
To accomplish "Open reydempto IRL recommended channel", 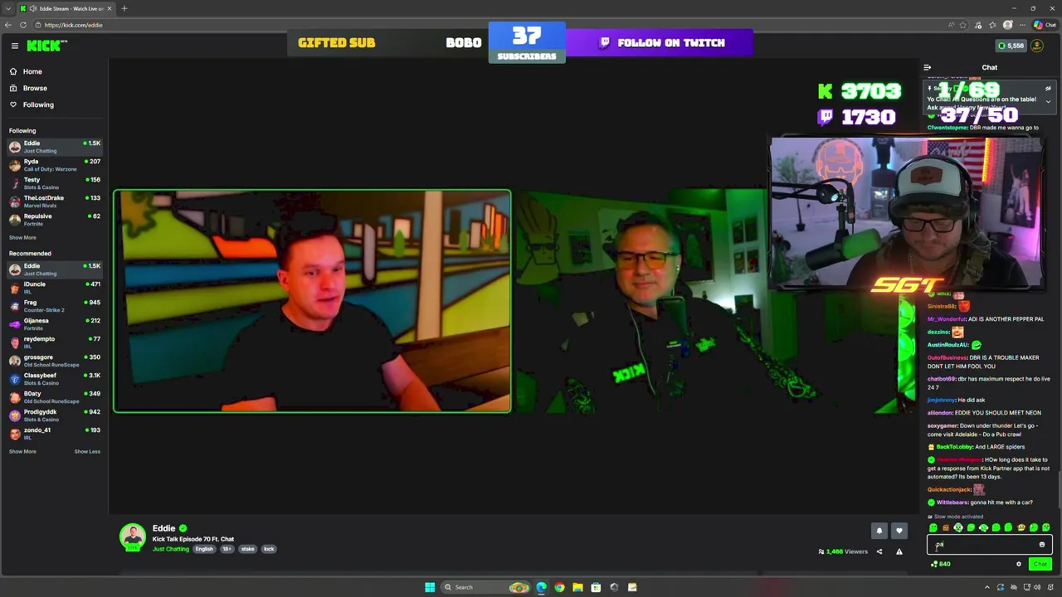I will (x=54, y=342).
